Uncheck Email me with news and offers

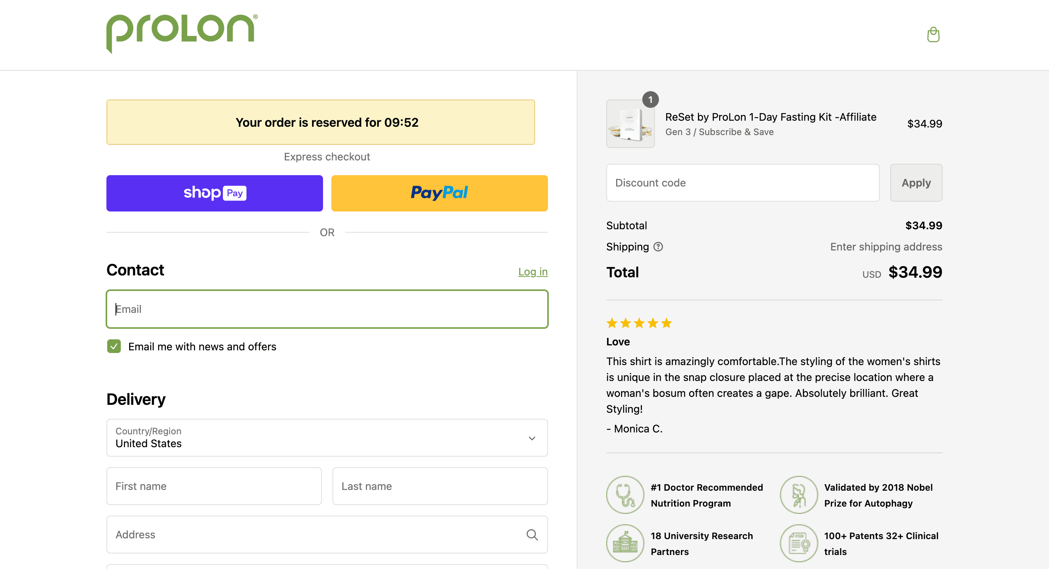pyautogui.click(x=114, y=347)
